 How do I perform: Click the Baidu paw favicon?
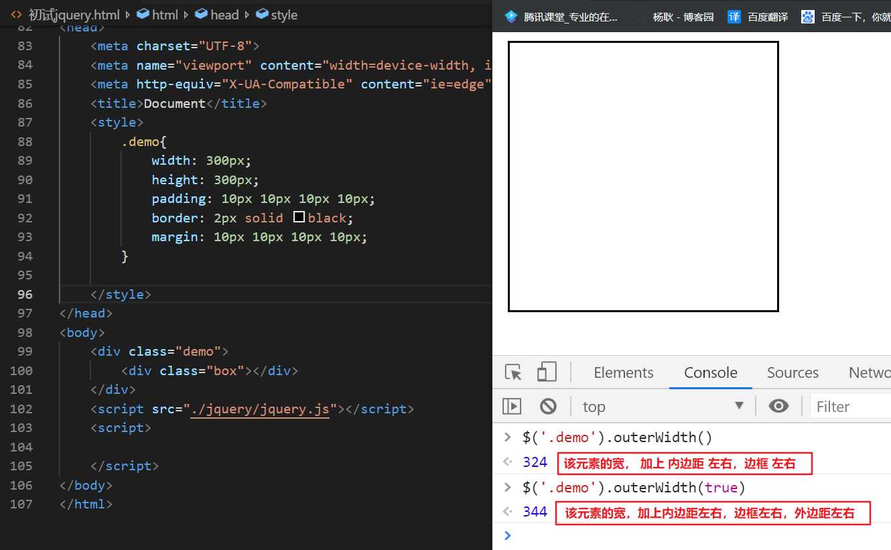click(809, 17)
